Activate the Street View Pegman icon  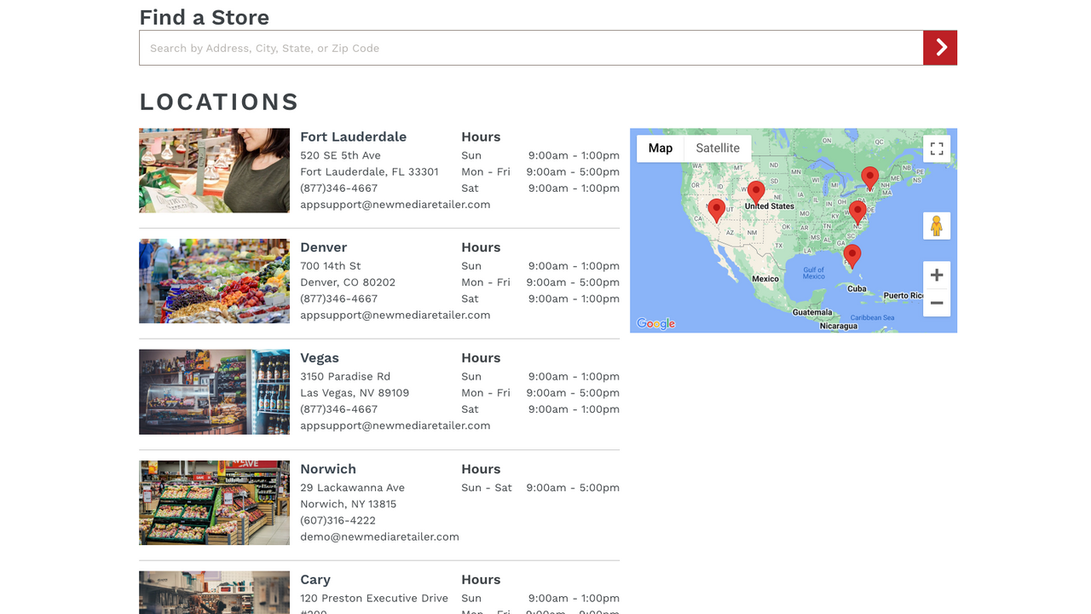click(936, 225)
